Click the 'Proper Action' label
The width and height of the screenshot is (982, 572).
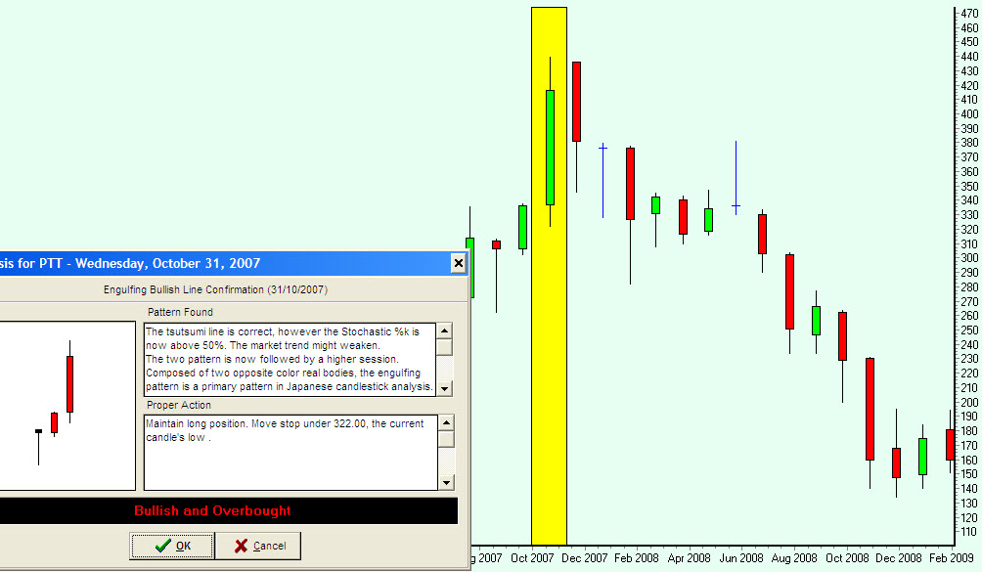[x=179, y=405]
